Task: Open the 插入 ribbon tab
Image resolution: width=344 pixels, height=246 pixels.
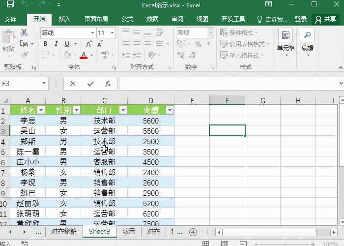Action: (64, 19)
